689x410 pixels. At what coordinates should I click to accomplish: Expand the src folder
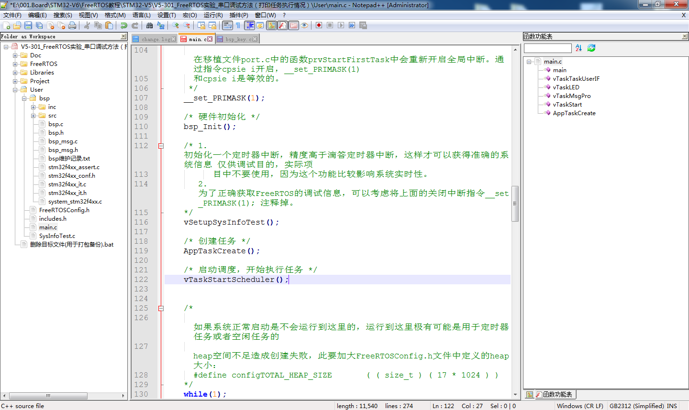33,116
